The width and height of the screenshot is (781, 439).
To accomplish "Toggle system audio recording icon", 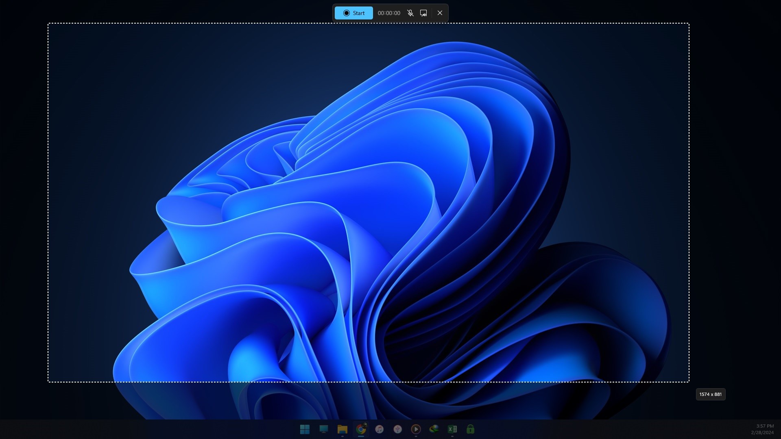I will coord(423,13).
